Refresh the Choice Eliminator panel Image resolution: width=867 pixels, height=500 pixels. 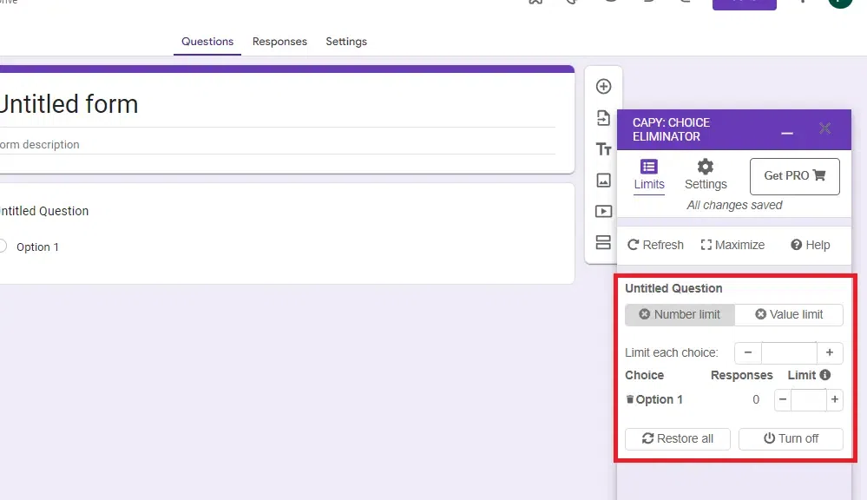coord(656,245)
